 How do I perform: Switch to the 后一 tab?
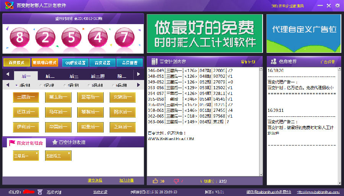[x=26, y=76]
